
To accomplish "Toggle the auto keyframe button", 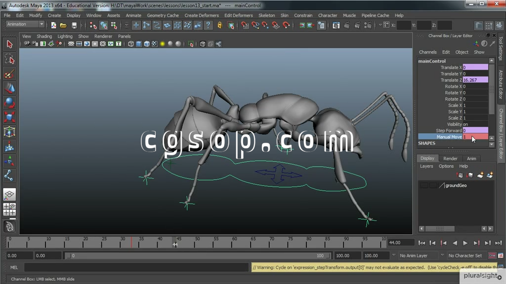I will 492,255.
